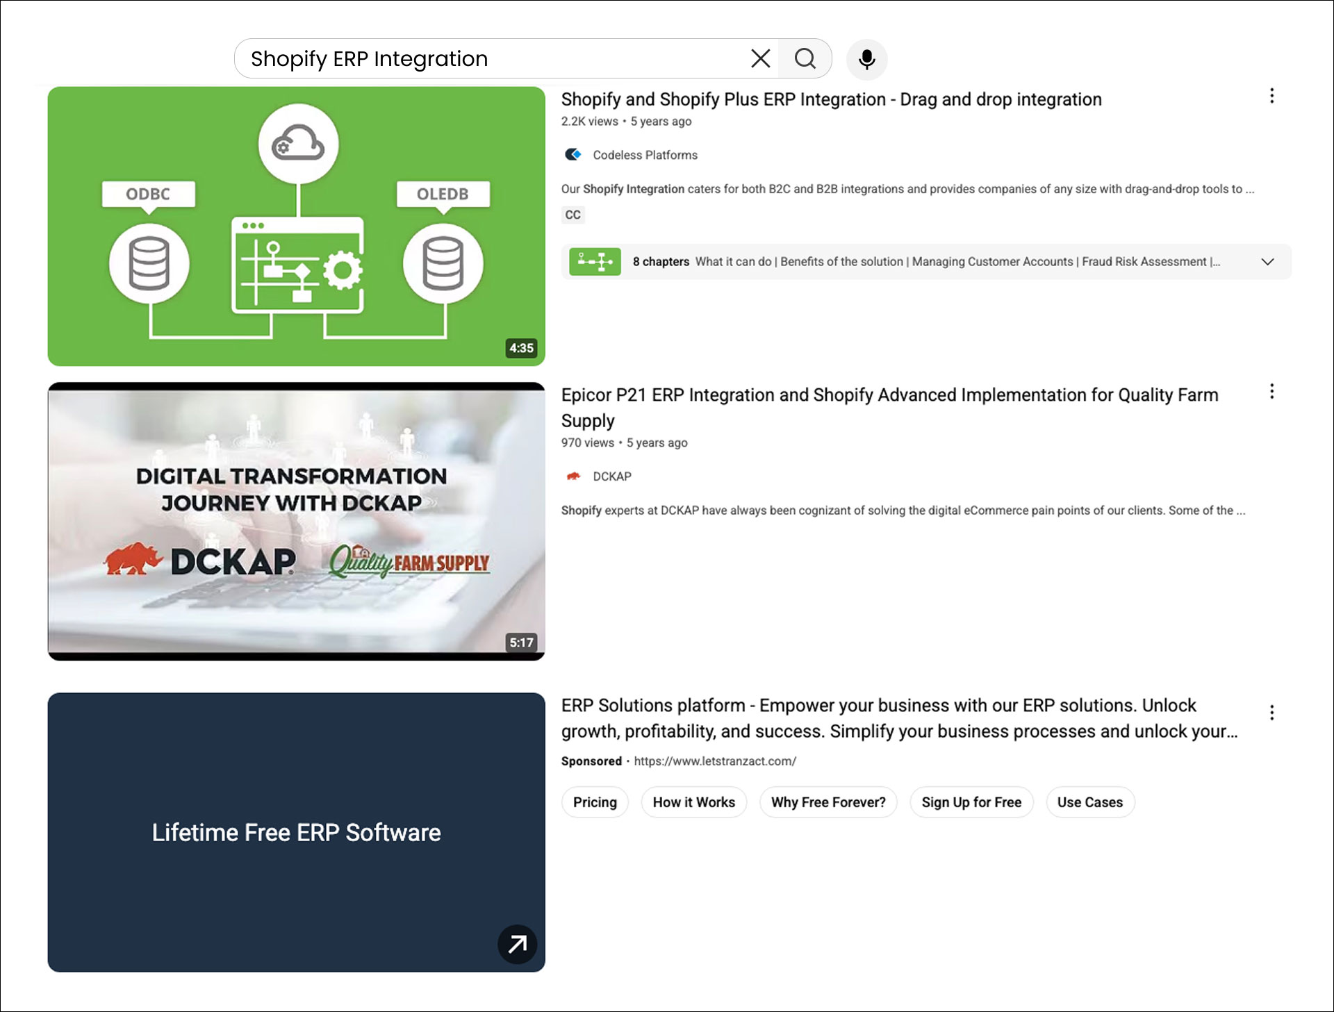Select the Pricing chip
The image size is (1334, 1012).
pos(595,802)
